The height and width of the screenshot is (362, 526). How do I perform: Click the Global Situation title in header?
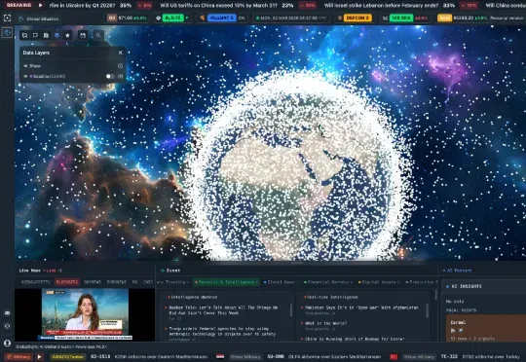[x=42, y=18]
